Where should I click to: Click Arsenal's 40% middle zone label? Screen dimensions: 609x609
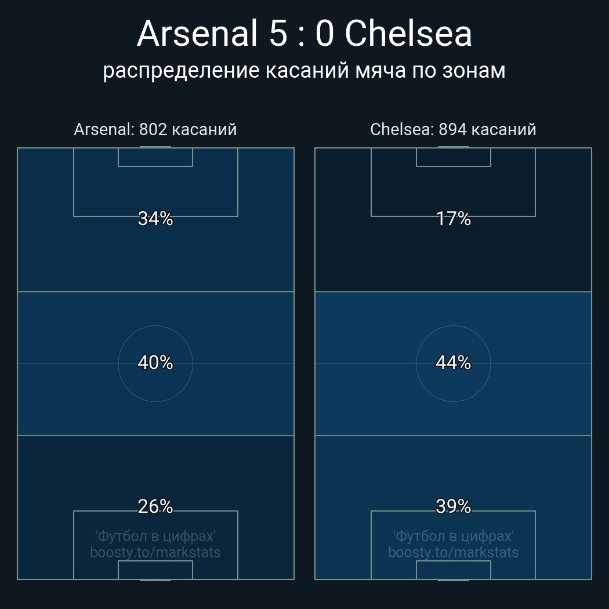[x=155, y=362]
